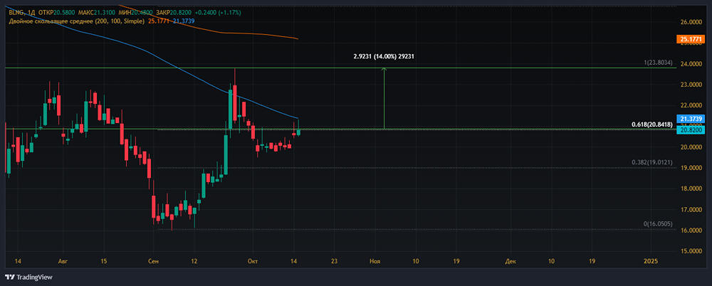Click the 22.0000 price scale label
This screenshot has width=712, height=286.
[x=690, y=106]
